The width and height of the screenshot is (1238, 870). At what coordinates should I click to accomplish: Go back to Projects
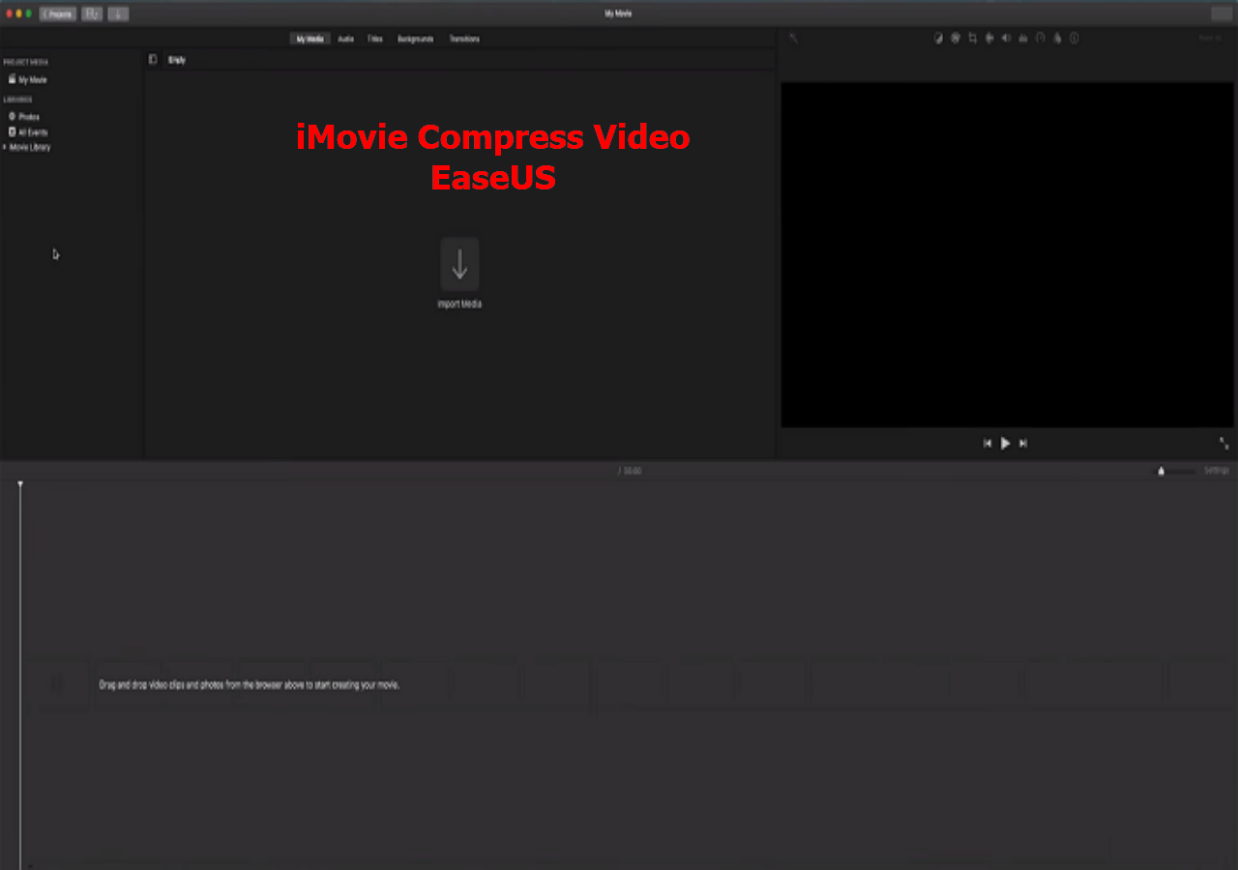58,14
